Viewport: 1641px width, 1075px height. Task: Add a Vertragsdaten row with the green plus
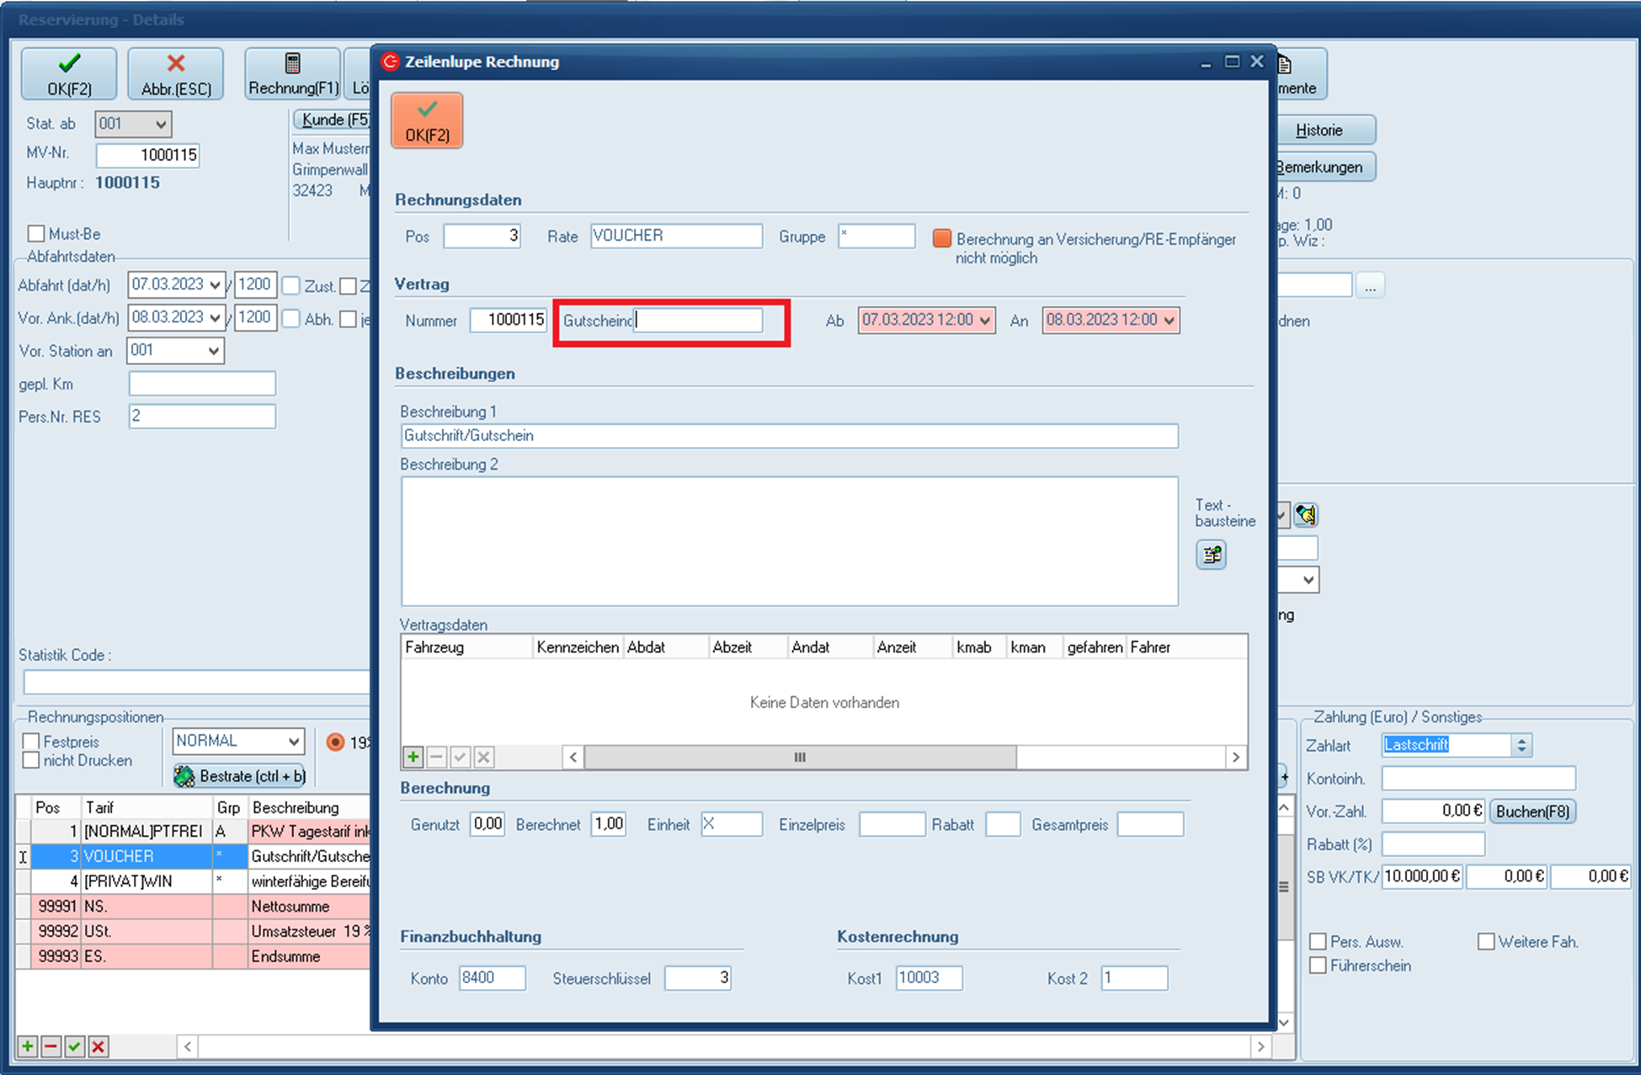click(413, 757)
